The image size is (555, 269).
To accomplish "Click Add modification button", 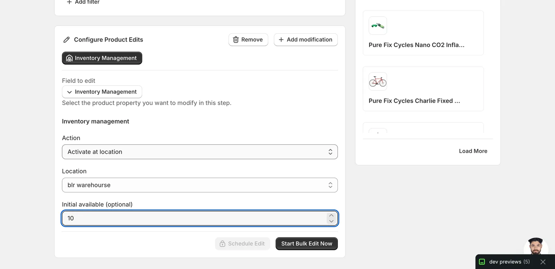I will coord(306,40).
